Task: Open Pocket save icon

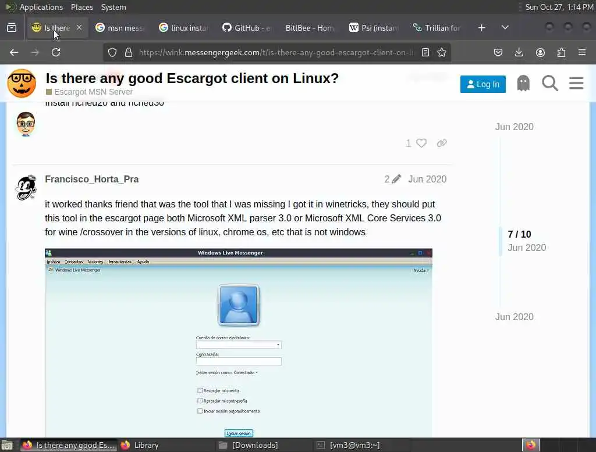Action: coord(498,52)
